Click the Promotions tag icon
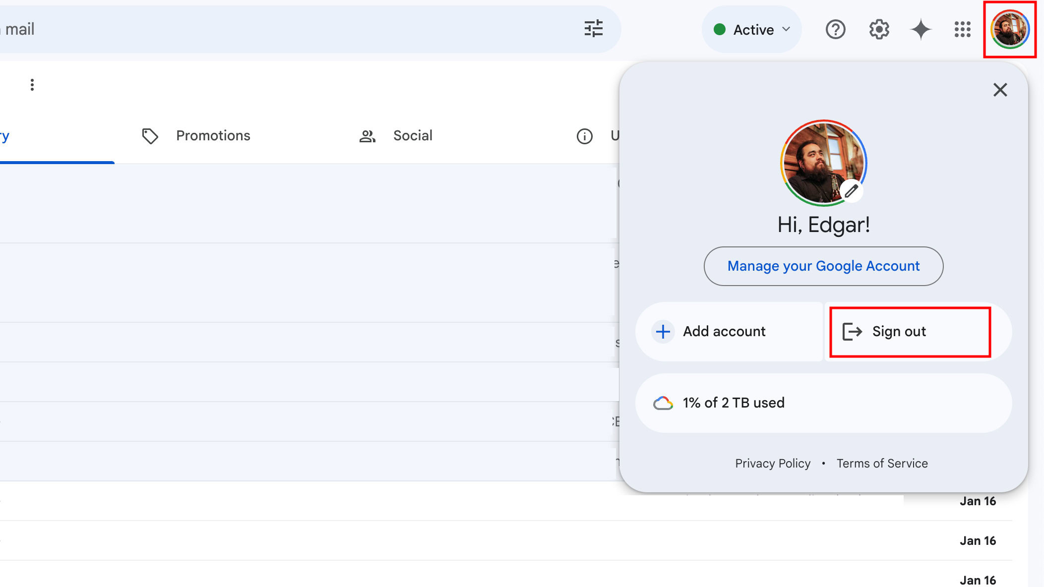 [150, 135]
